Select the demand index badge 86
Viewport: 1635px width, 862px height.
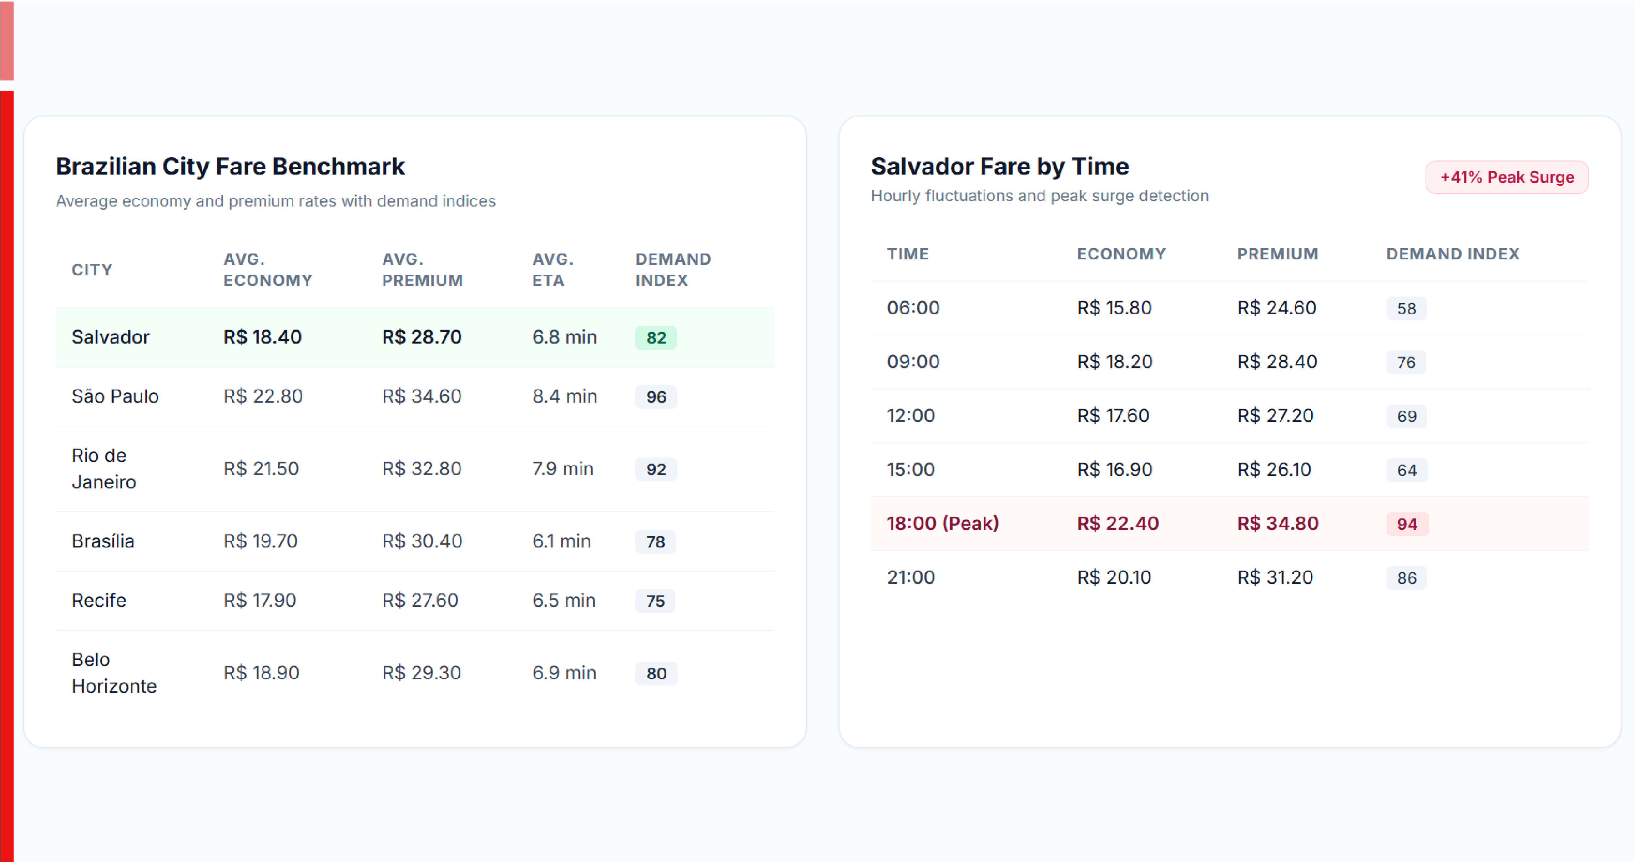pos(1406,577)
